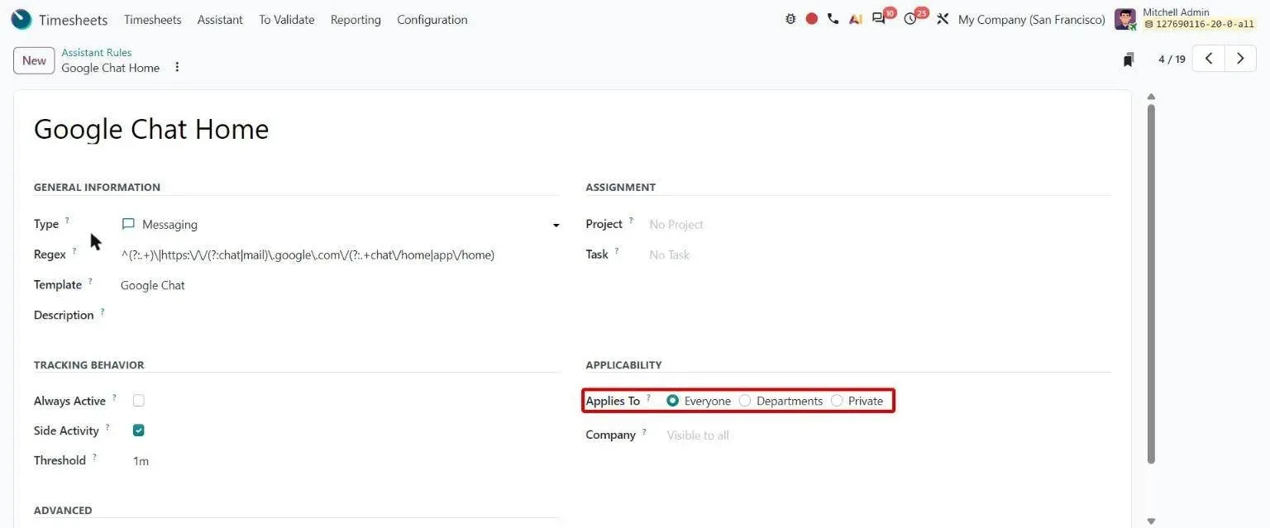Viewport: 1270px width, 528px height.
Task: Go to the next record arrow
Action: tap(1240, 59)
